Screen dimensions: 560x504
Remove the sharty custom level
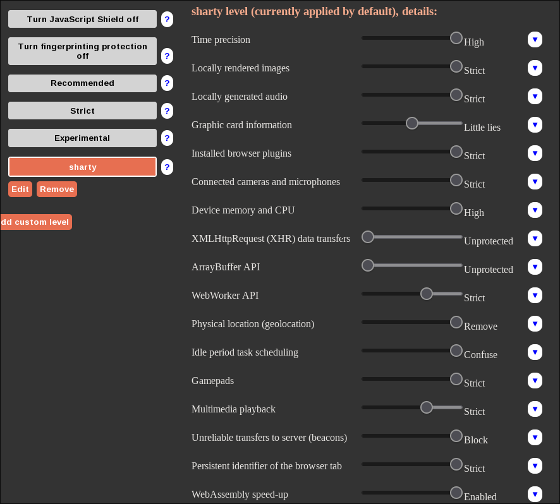[x=57, y=189]
